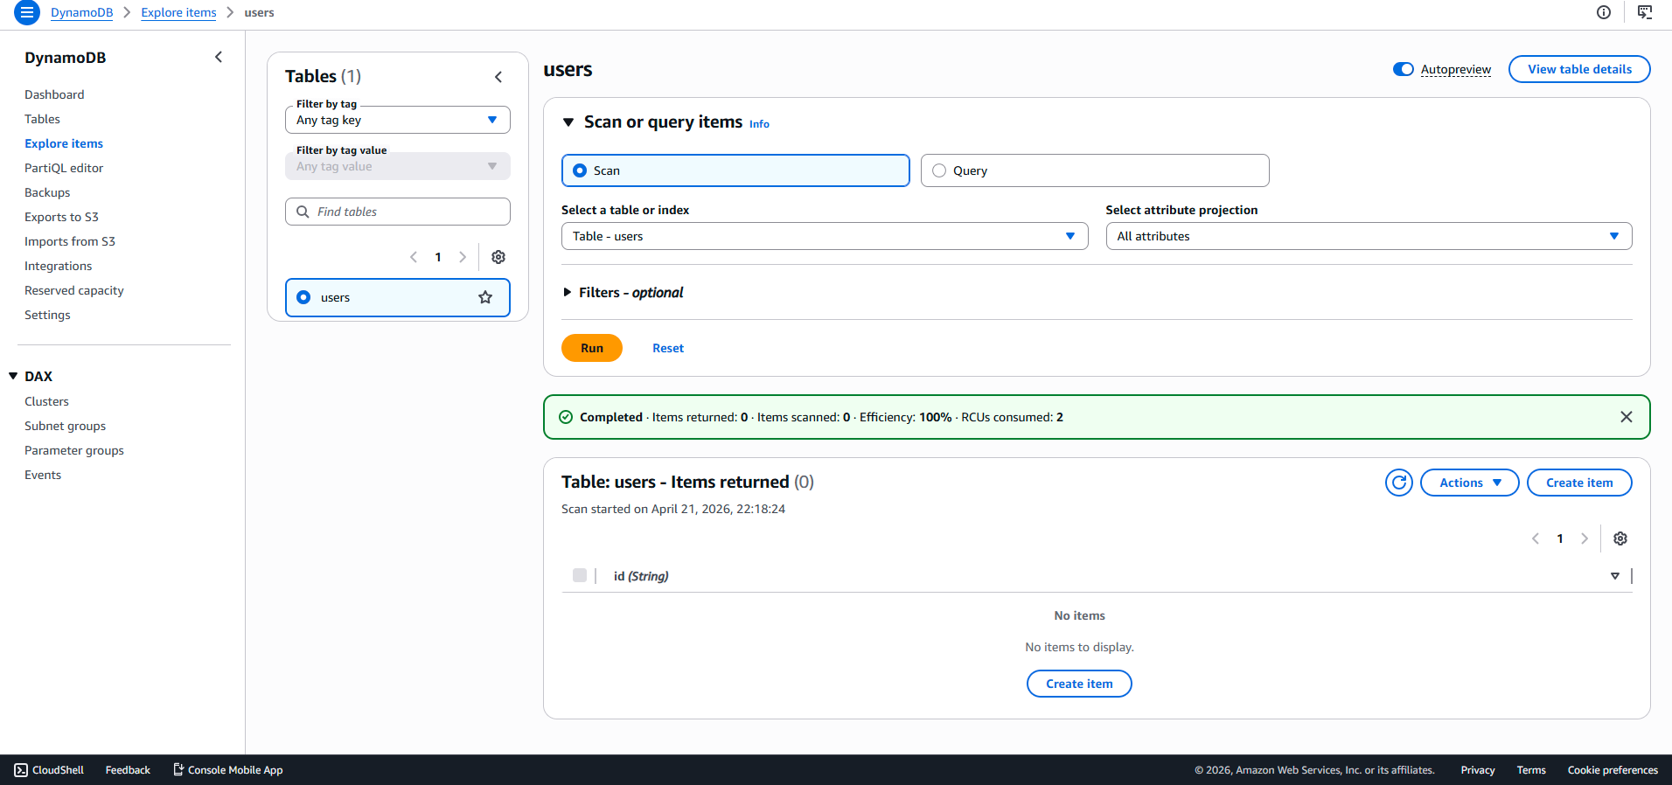Toggle the Autopreview switch
This screenshot has width=1672, height=785.
1404,69
